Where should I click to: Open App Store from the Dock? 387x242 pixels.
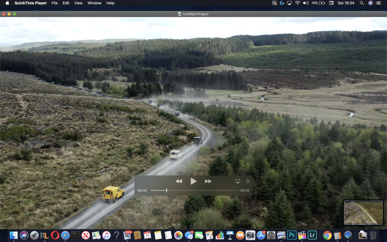tap(260, 235)
